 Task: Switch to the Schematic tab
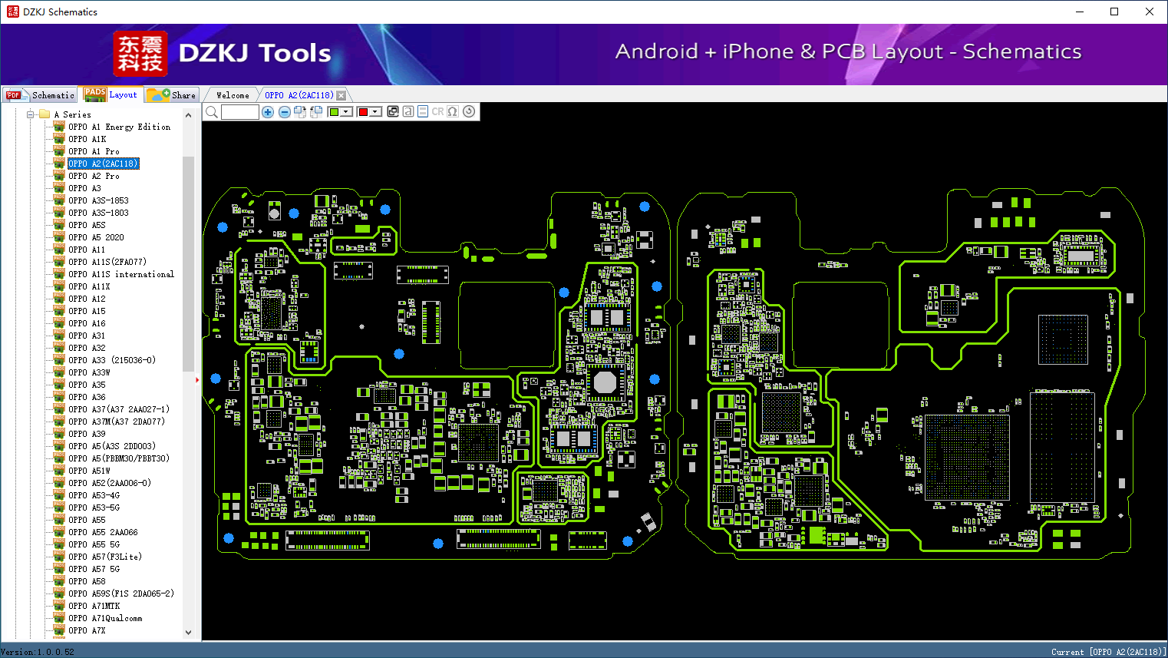point(39,95)
